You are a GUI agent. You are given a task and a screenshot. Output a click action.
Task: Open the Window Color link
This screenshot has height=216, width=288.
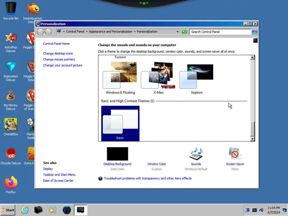point(157,164)
